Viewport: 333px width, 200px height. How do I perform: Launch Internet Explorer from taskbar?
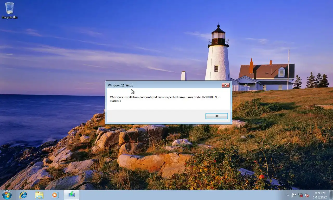click(x=23, y=195)
